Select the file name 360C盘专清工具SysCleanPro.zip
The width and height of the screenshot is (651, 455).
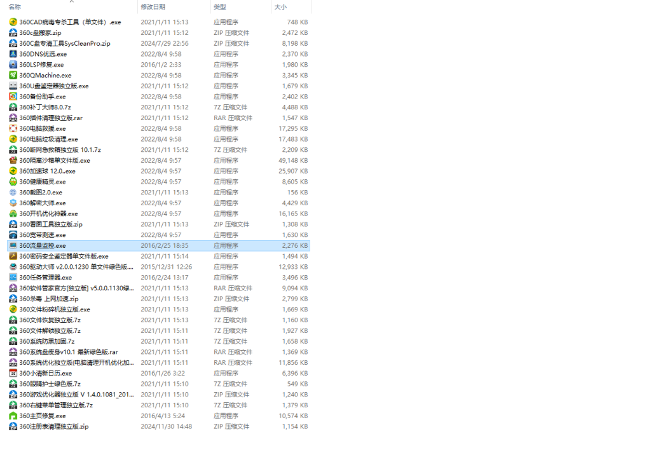click(65, 44)
